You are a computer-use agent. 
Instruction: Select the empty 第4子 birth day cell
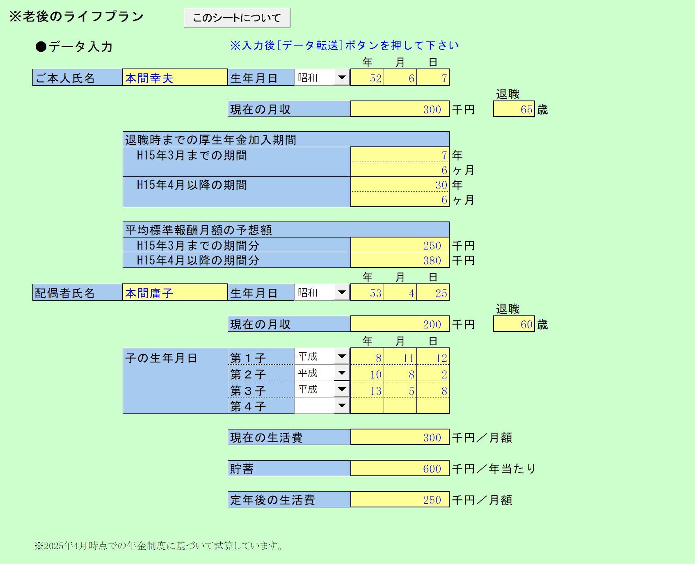[433, 406]
